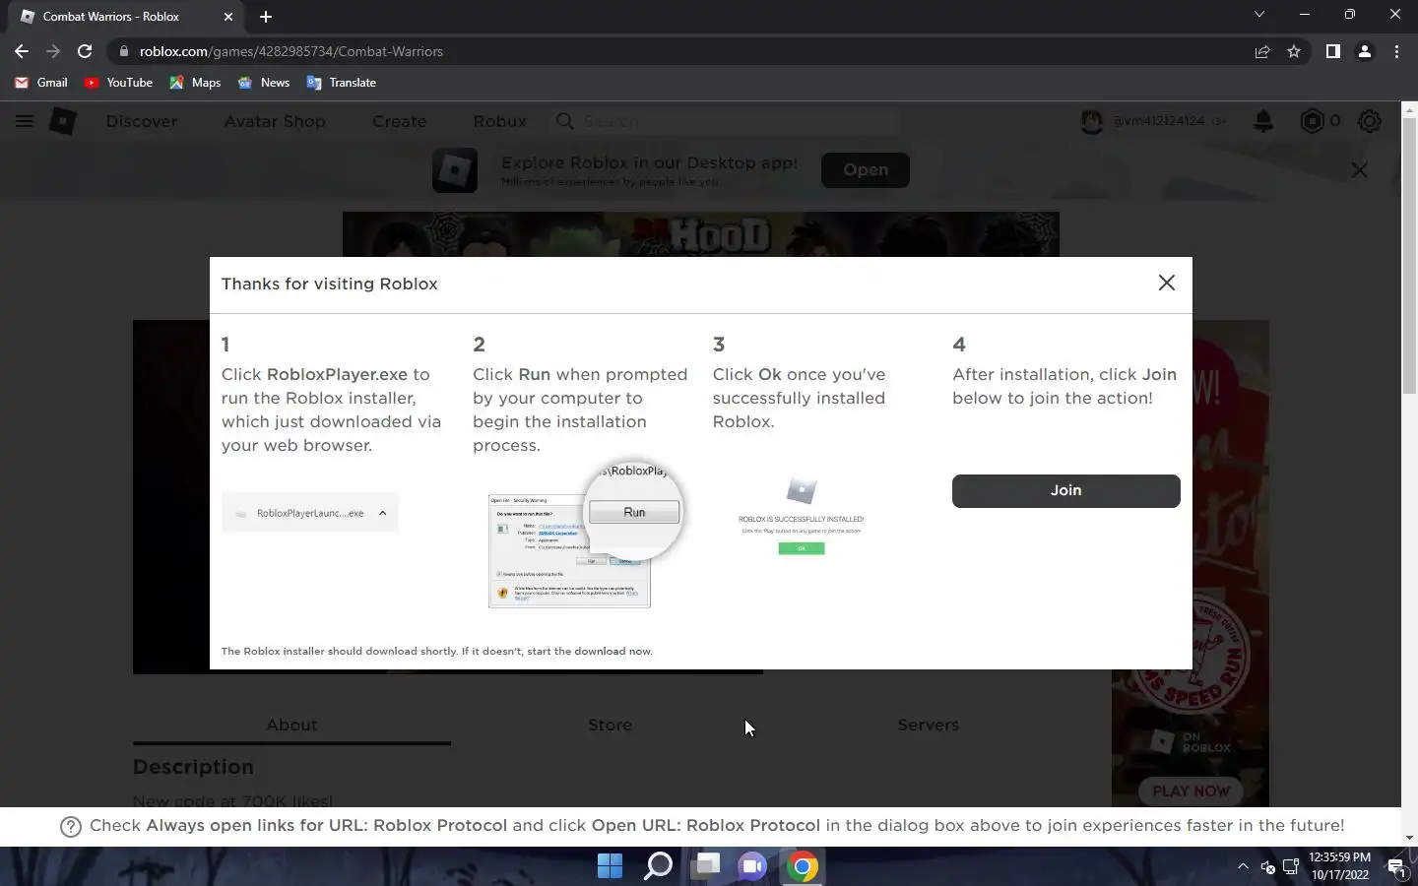
Task: Click the help question mark icon
Action: (x=71, y=827)
